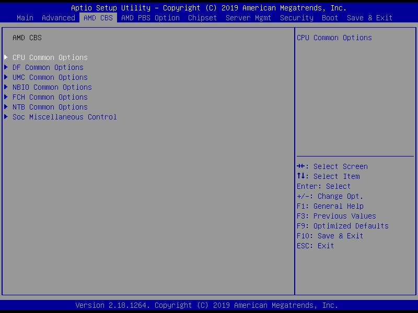The image size is (418, 313).
Task: Switch to the Boot tab
Action: click(x=330, y=18)
